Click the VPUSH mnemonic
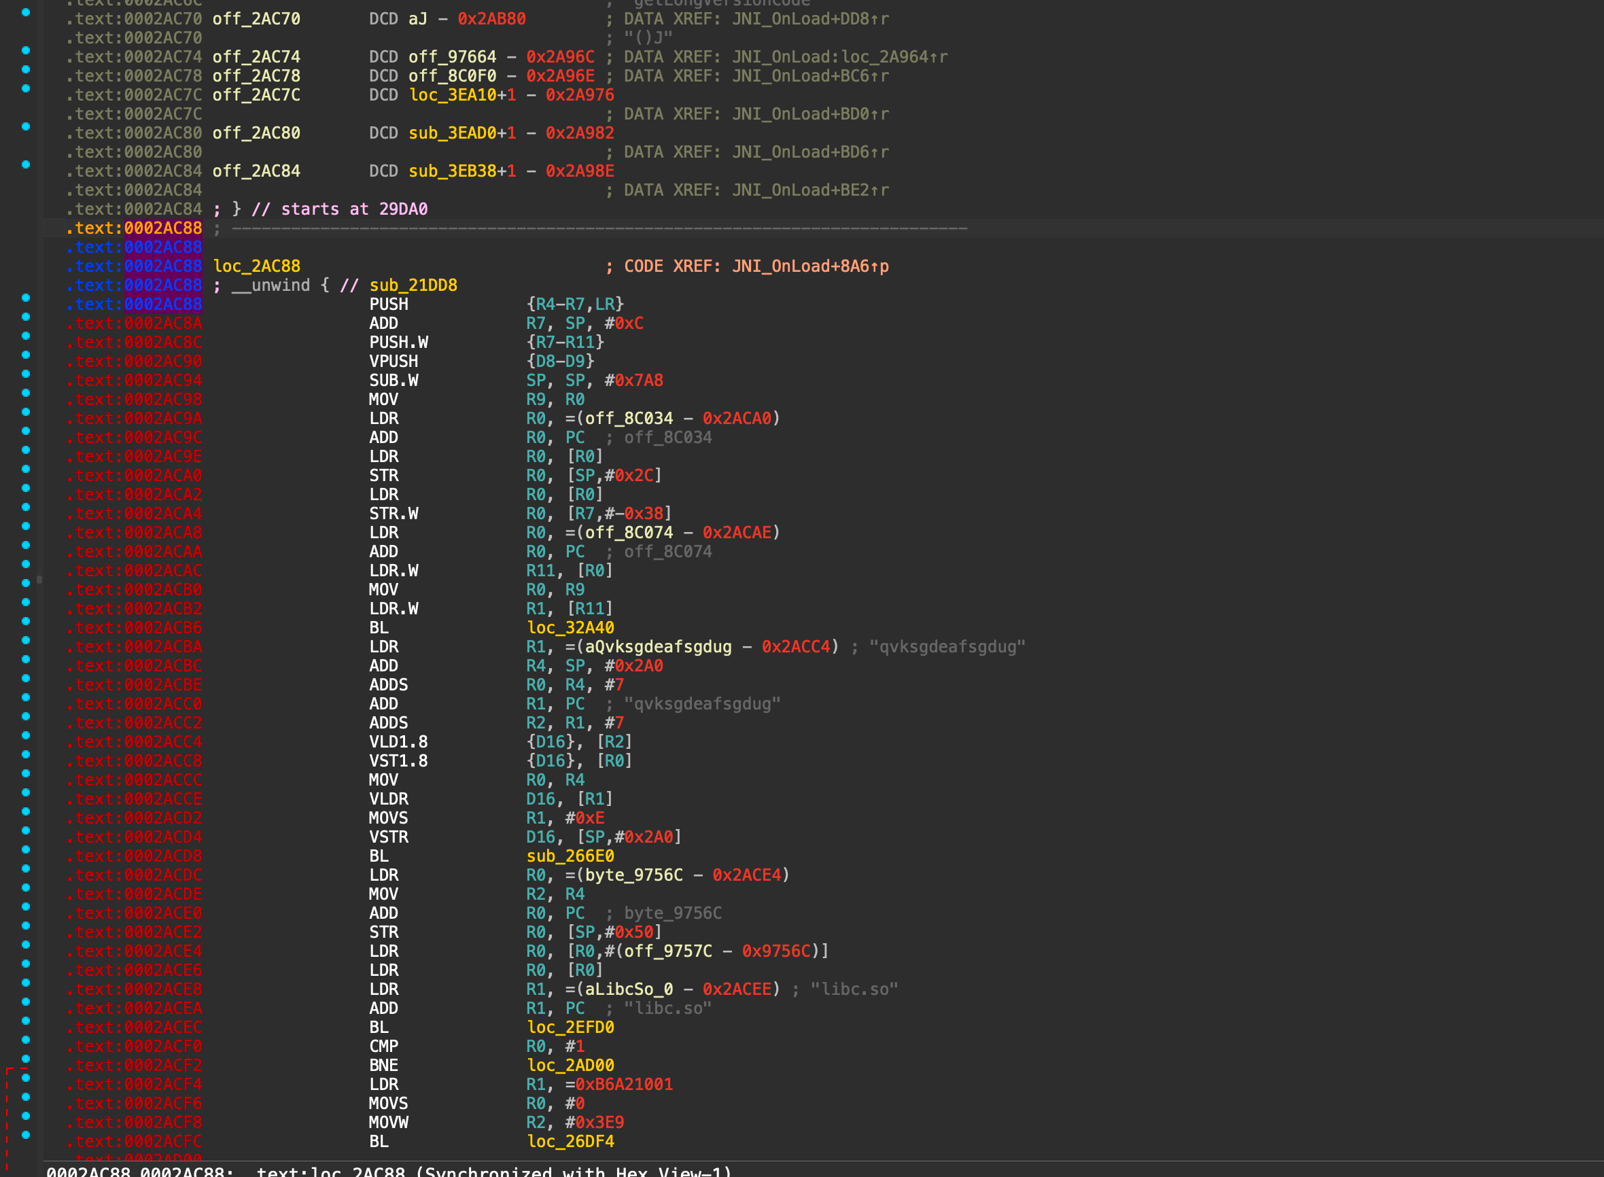Screen dimensions: 1604x1177 [x=394, y=362]
